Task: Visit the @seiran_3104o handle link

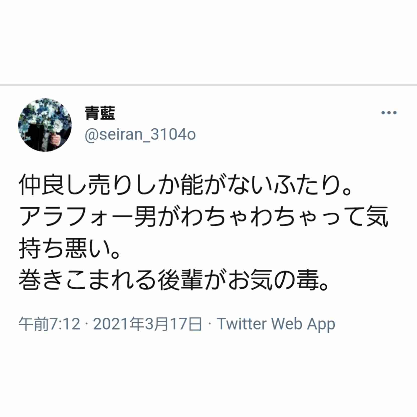Action: tap(140, 135)
